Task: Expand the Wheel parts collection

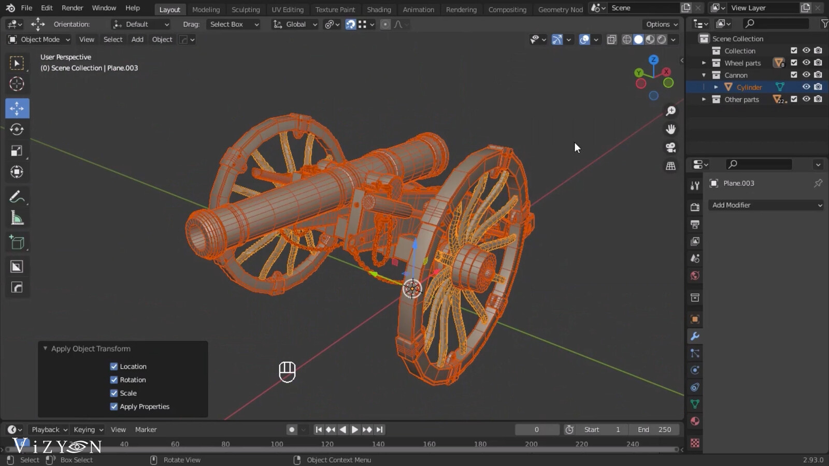Action: tap(704, 63)
